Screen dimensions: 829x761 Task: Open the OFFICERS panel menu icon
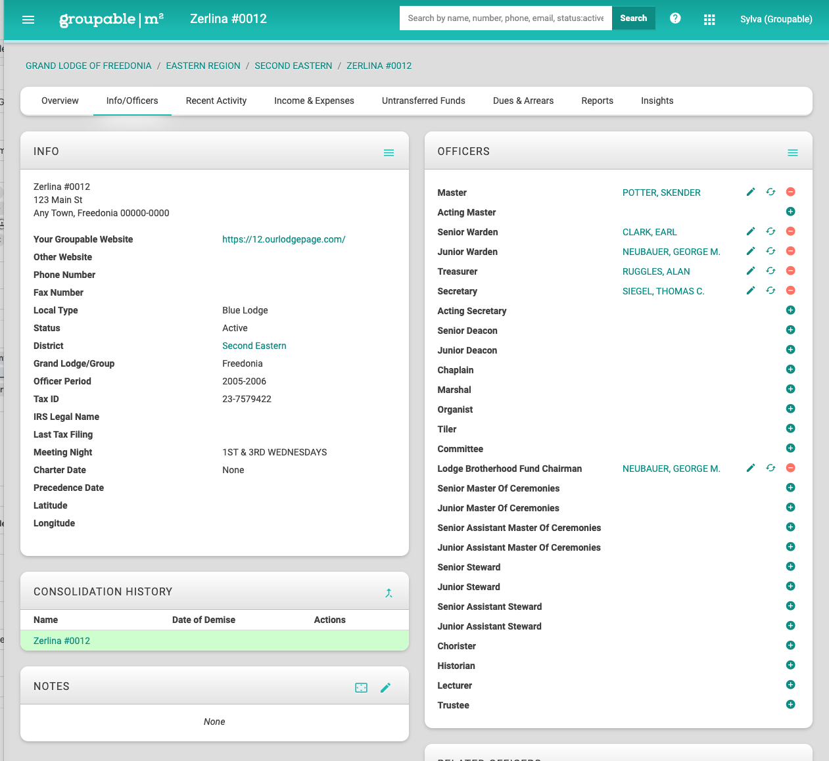click(x=793, y=152)
